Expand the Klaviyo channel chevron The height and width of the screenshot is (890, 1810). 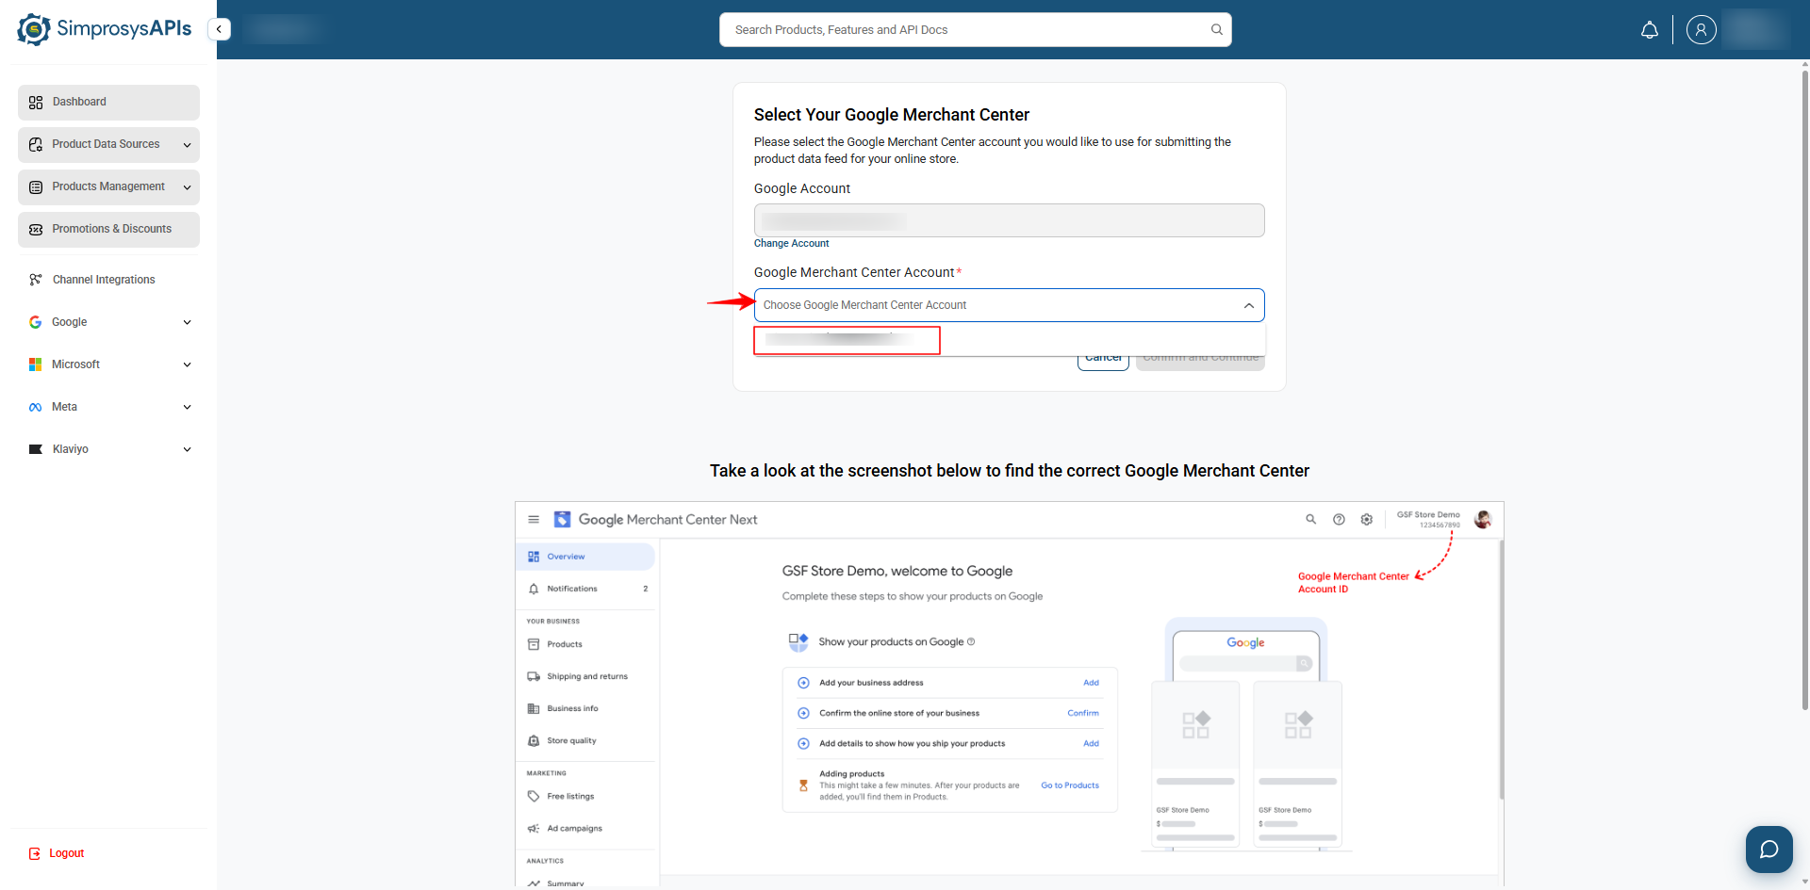pyautogui.click(x=187, y=449)
